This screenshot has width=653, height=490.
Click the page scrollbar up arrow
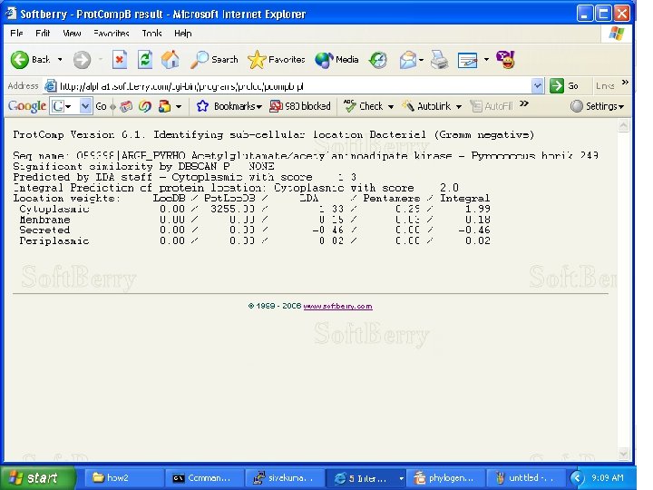(x=623, y=125)
